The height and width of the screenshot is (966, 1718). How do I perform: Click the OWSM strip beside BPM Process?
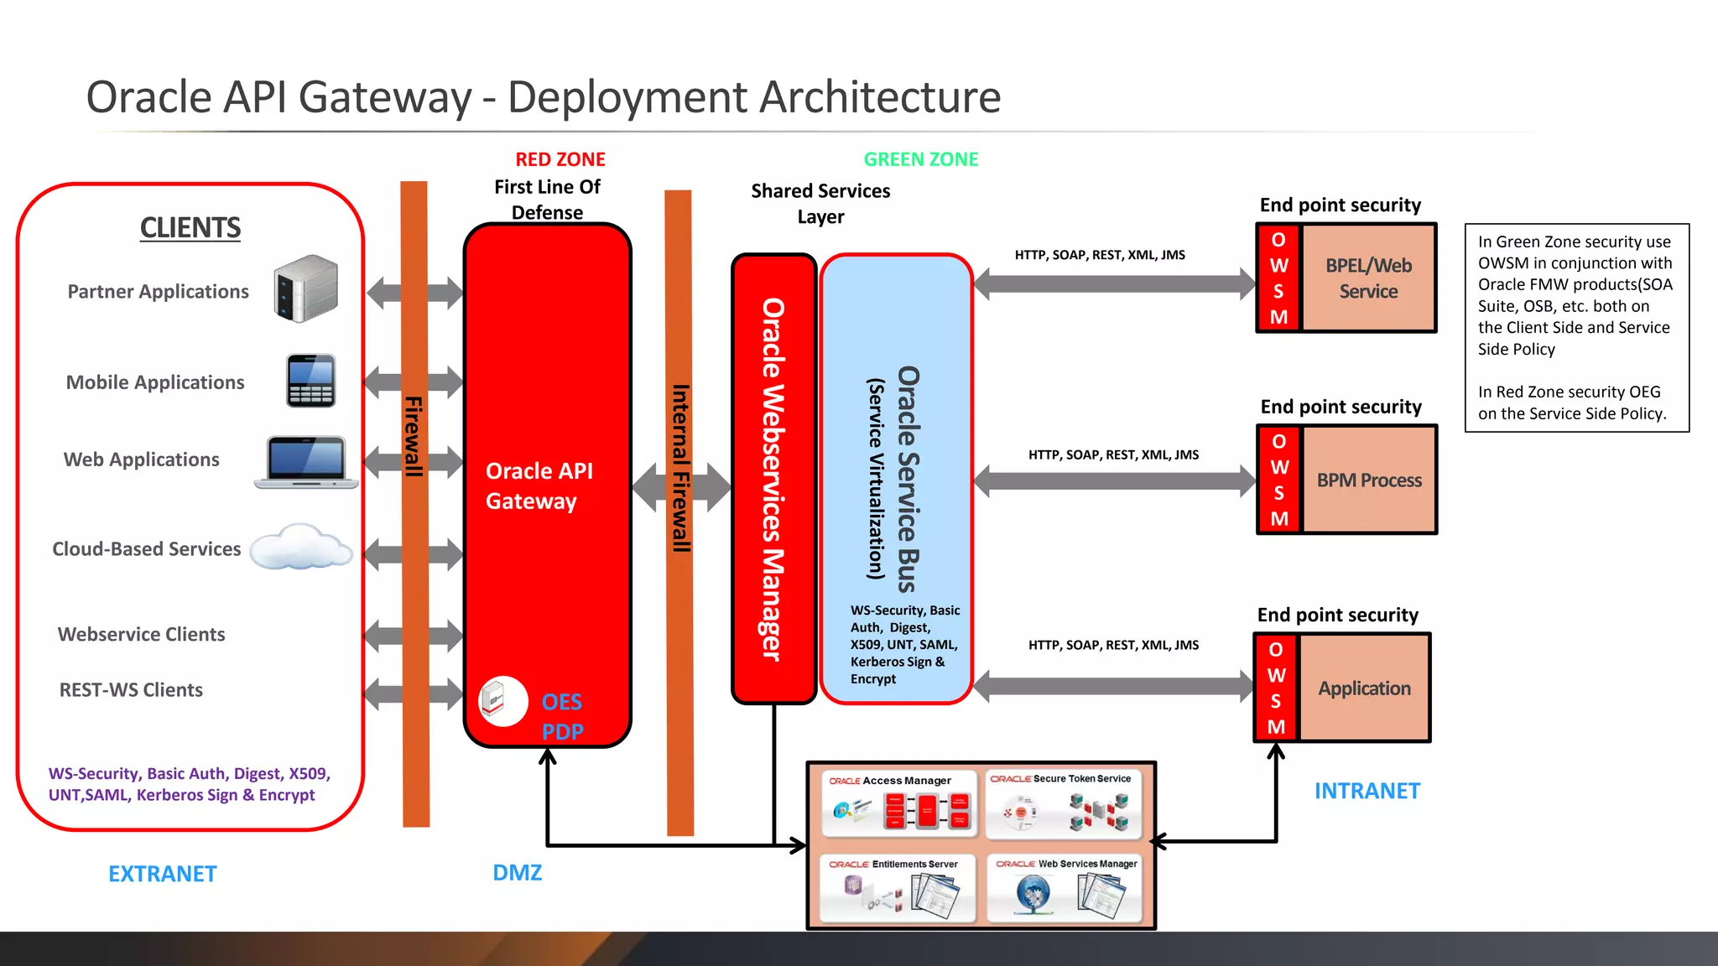pyautogui.click(x=1278, y=480)
